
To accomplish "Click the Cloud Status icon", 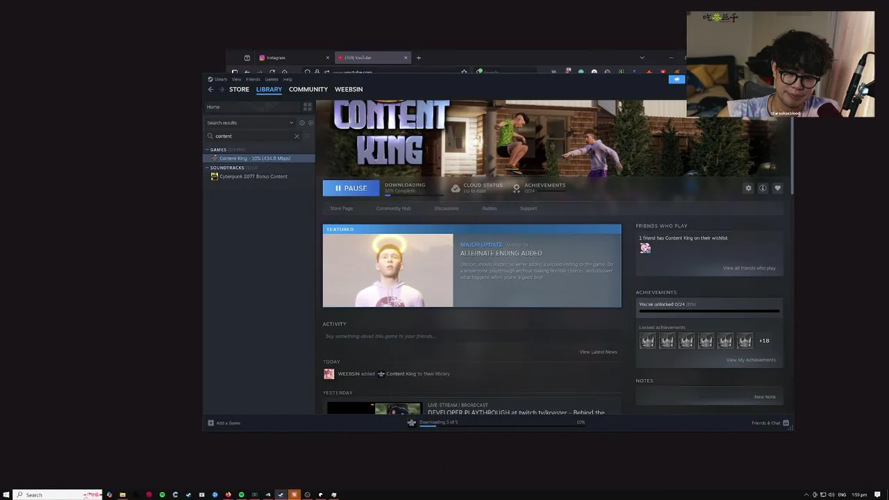I will 455,188.
